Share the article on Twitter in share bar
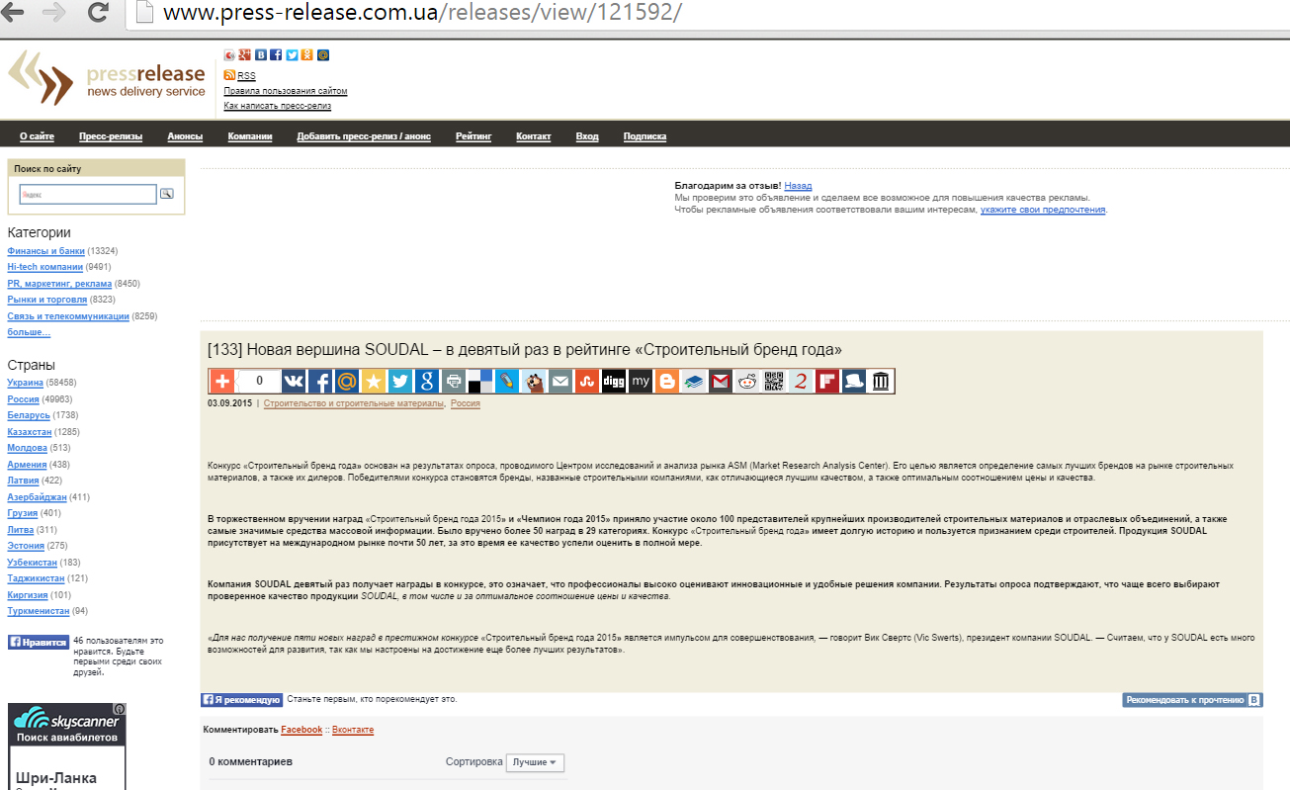Screen dimensions: 1290x790 400,382
